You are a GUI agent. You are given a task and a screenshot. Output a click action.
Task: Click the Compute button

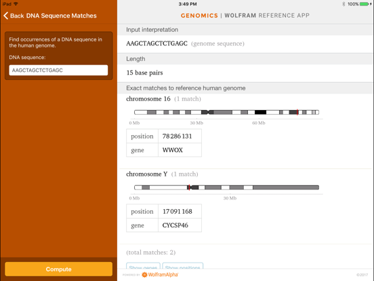click(59, 269)
